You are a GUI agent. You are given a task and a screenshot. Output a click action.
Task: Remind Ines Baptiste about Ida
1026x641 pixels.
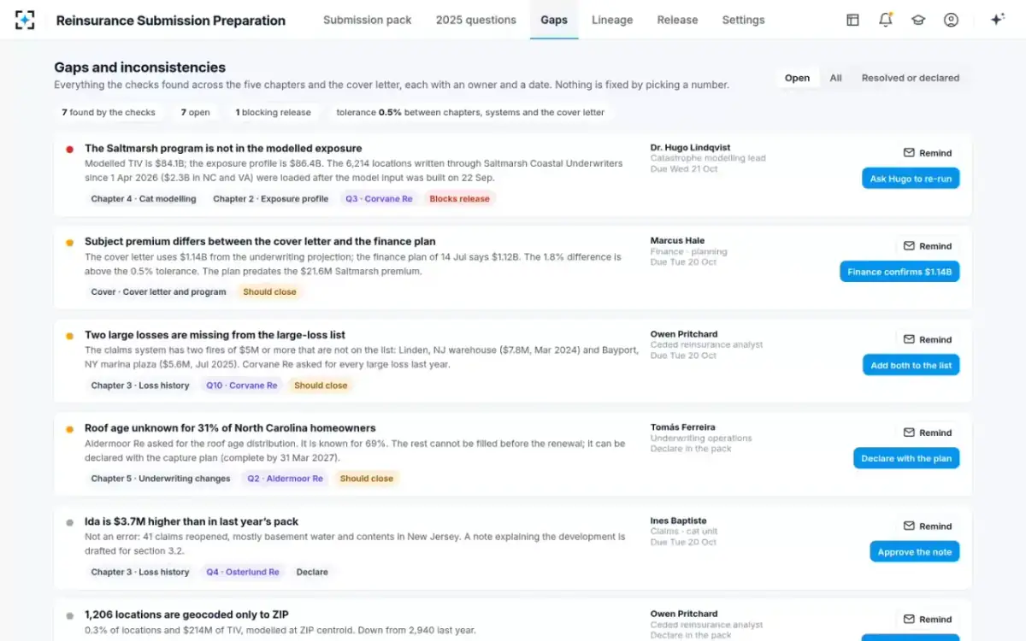[928, 526]
